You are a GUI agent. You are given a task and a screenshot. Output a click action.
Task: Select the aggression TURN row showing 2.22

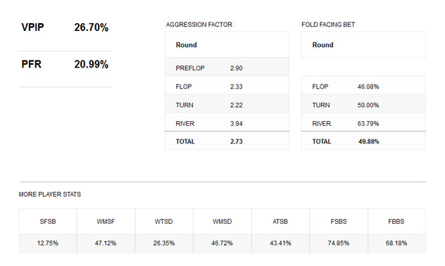227,103
